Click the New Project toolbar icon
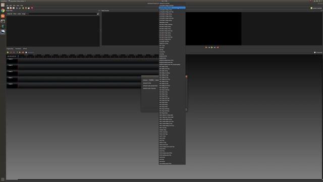323x182 pixels. 8,8
